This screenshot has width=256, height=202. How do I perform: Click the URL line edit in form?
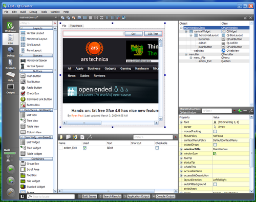point(93,34)
